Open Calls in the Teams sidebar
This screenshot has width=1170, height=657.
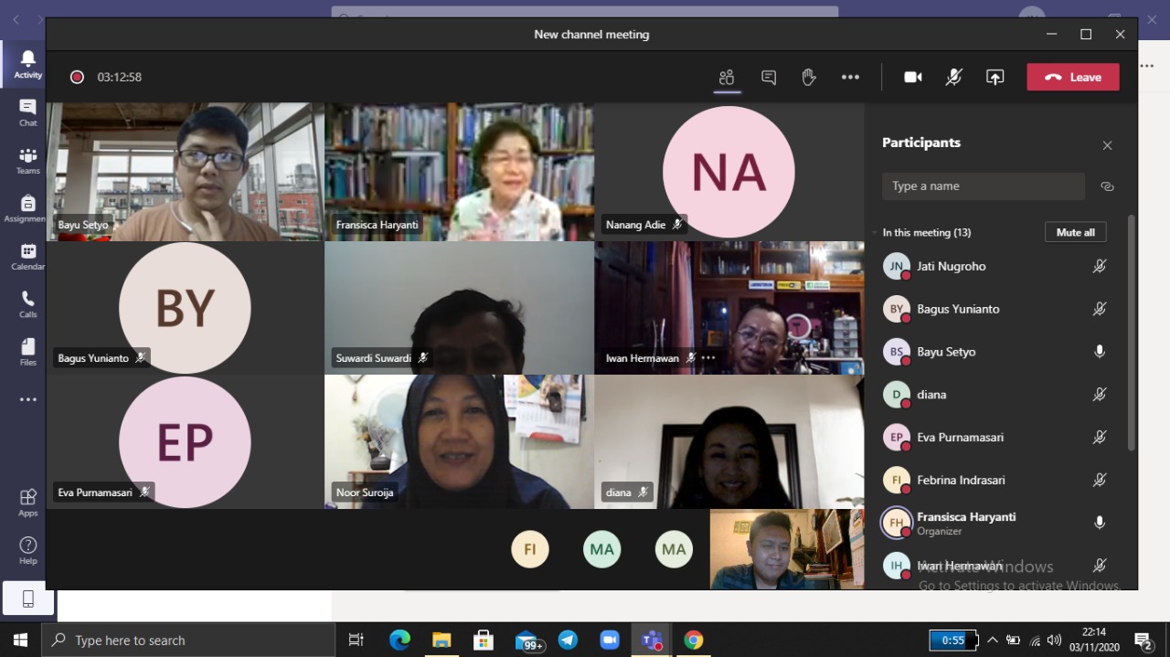[x=27, y=304]
